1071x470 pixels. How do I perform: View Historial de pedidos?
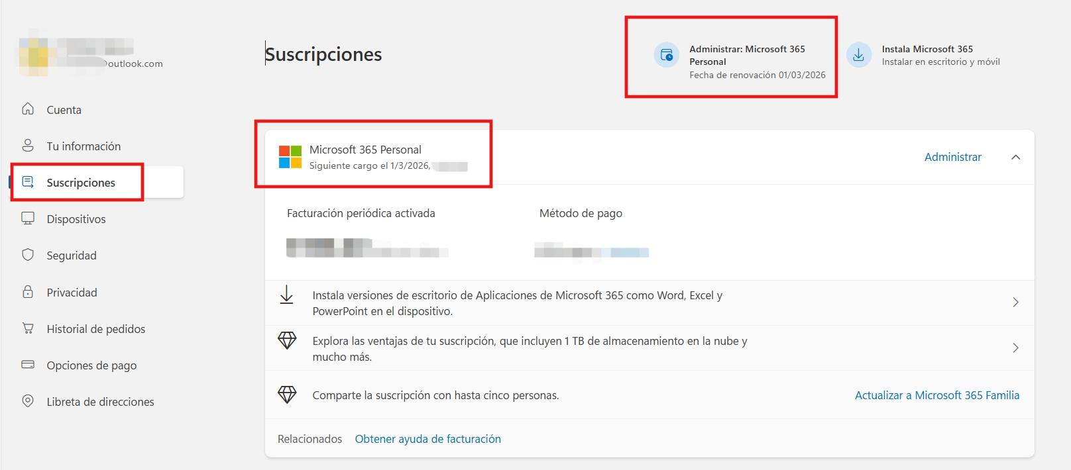tap(97, 329)
